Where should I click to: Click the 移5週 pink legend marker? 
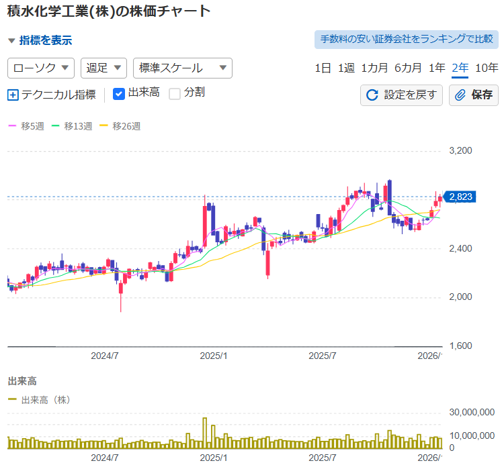click(13, 126)
